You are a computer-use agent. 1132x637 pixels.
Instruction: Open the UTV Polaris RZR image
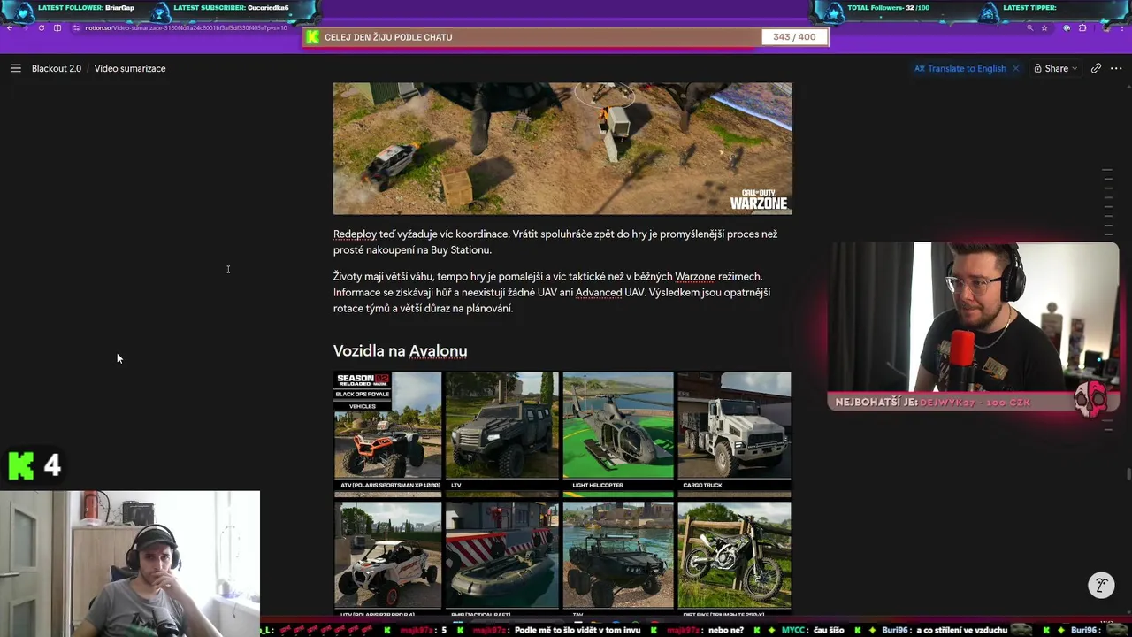[x=387, y=557]
